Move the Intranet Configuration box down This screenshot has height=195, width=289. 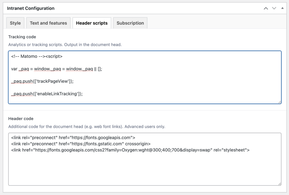[274, 8]
